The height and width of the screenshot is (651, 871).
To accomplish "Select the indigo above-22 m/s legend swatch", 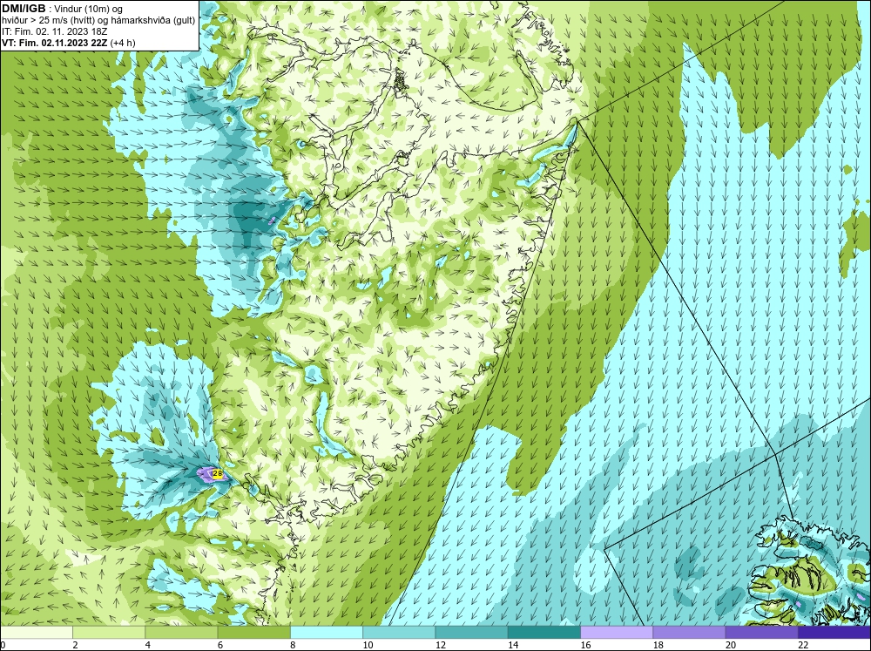I will click(834, 633).
